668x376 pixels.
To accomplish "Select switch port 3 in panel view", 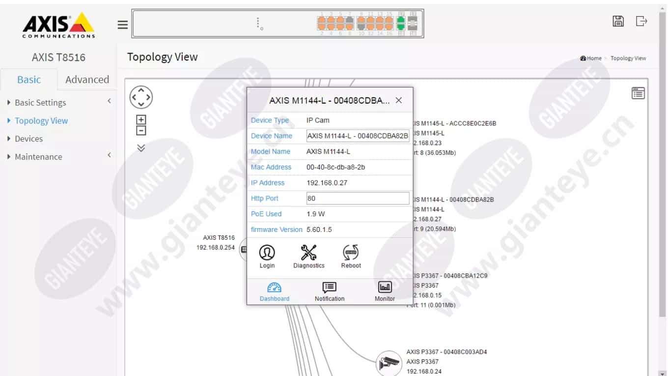I will pos(331,20).
